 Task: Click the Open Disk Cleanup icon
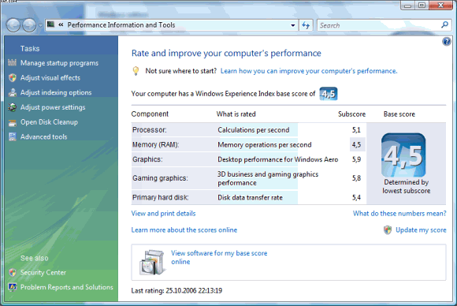point(13,122)
